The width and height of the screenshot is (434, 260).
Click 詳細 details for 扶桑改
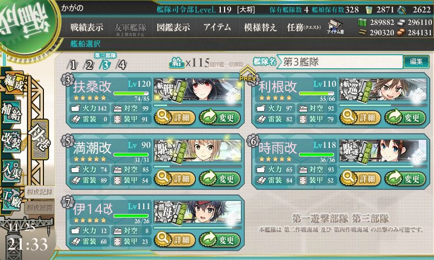[175, 117]
